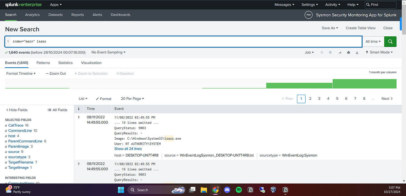Open the Dashboards nav tab

tap(120, 15)
